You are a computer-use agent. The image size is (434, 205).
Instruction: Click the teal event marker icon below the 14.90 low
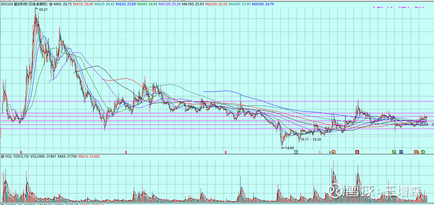296,152
